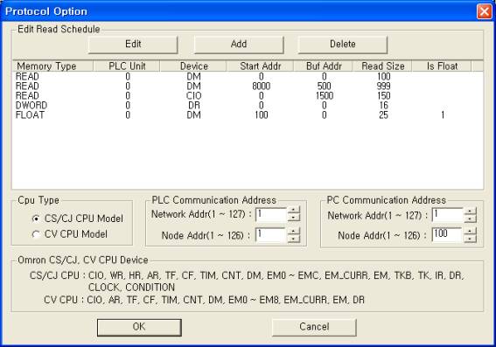Select the FLOAT schedule row
Screen dimensions: 496x347
pos(248,115)
